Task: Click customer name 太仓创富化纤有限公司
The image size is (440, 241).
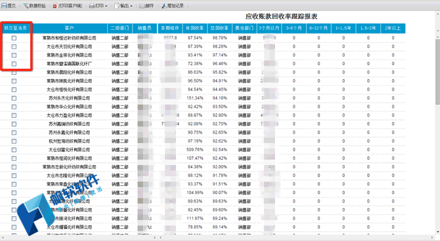Action: tap(69, 150)
